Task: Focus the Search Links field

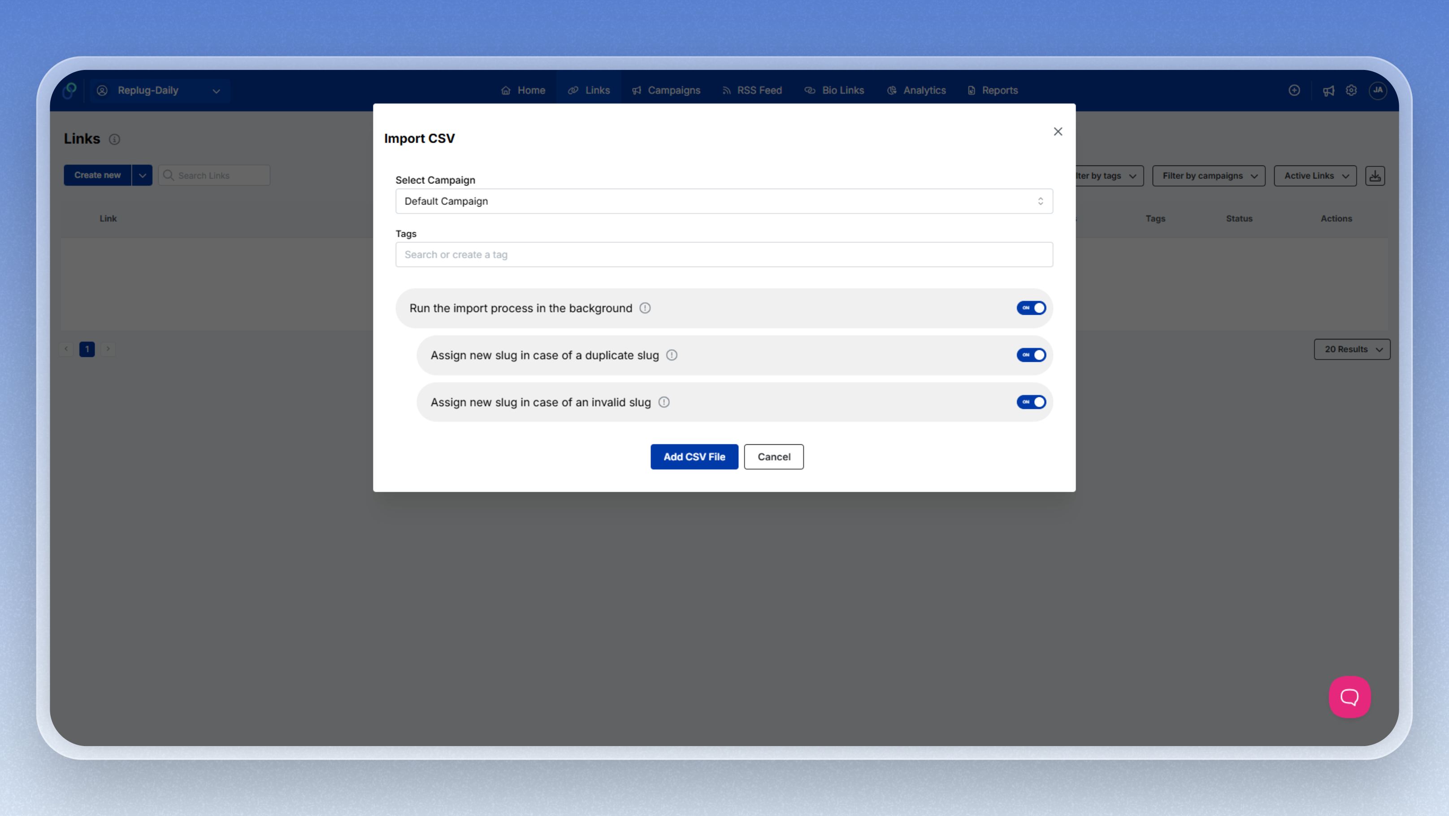Action: pos(214,175)
